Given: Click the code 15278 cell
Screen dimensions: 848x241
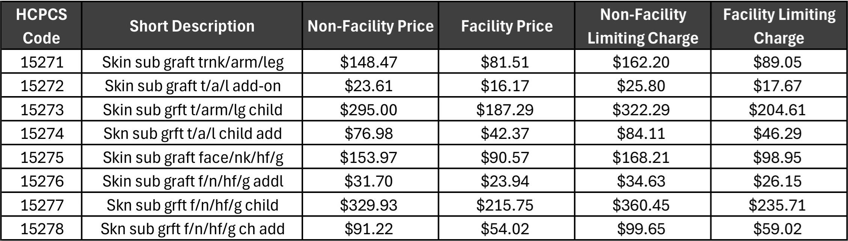Looking at the screenshot, I should 42,229.
